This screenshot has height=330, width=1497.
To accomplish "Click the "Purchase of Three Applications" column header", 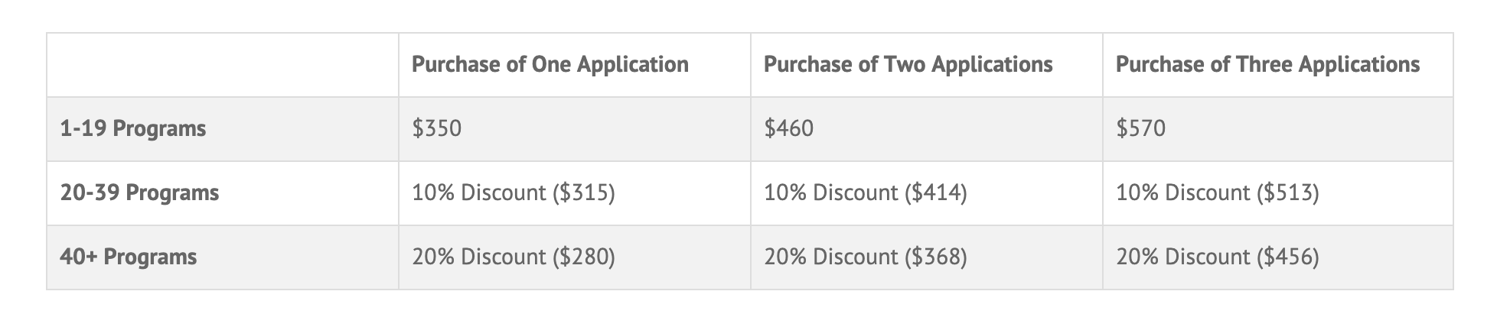I will pos(1267,64).
